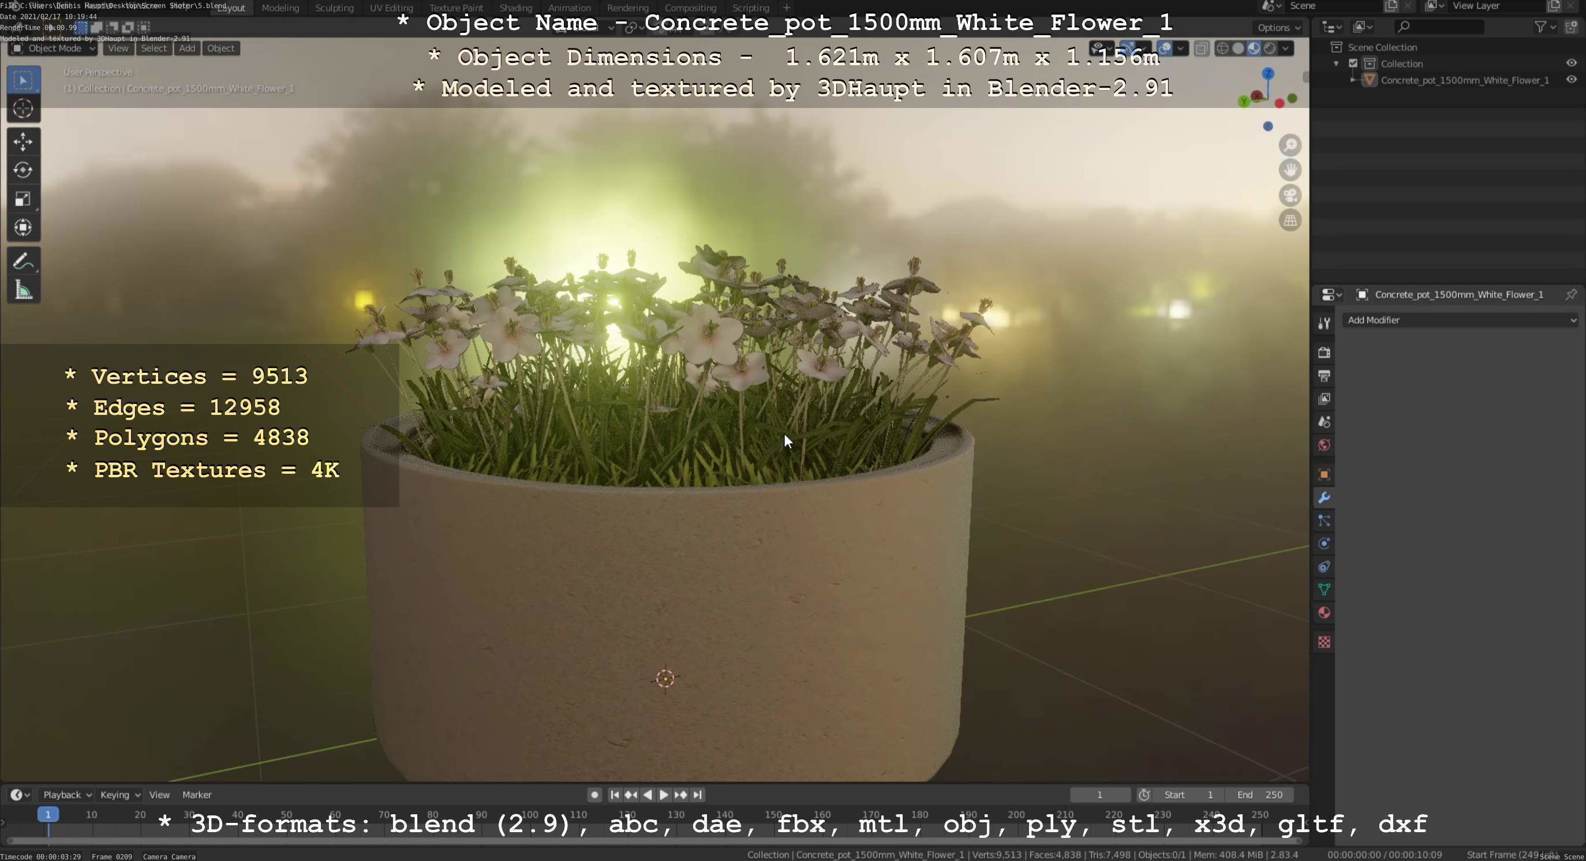The image size is (1586, 861).
Task: Click the viewport pan hand icon
Action: click(1290, 170)
